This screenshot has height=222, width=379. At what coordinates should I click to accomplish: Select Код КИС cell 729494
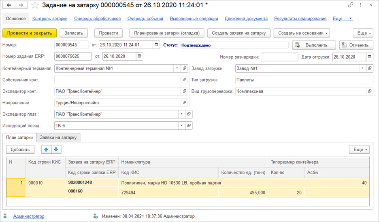click(168, 192)
